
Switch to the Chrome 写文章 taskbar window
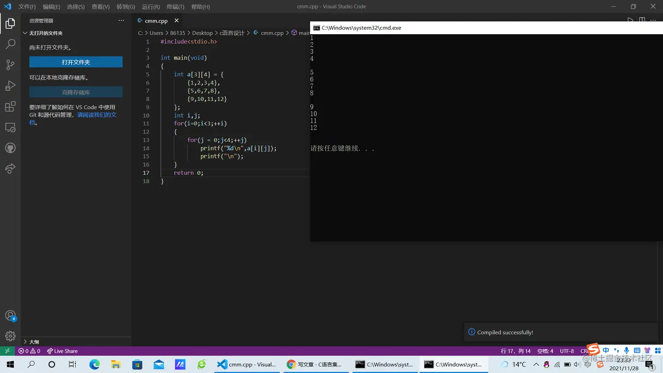click(316, 364)
